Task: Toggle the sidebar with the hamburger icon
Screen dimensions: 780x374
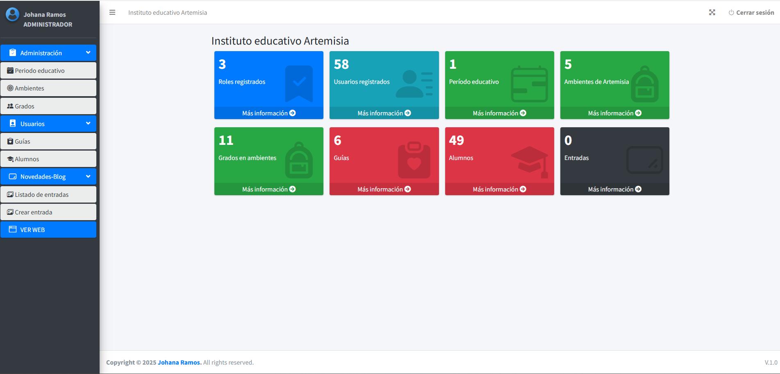Action: [112, 12]
